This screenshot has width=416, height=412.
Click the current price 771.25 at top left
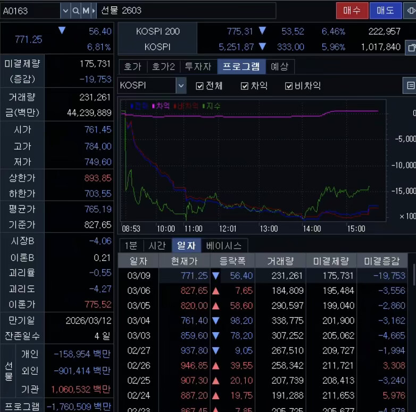click(x=28, y=39)
